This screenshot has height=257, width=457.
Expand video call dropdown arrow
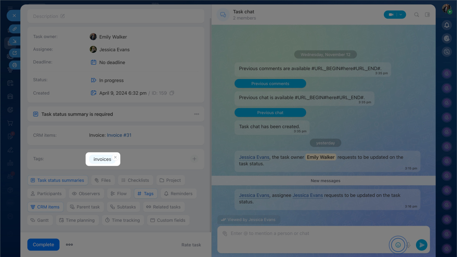click(401, 15)
